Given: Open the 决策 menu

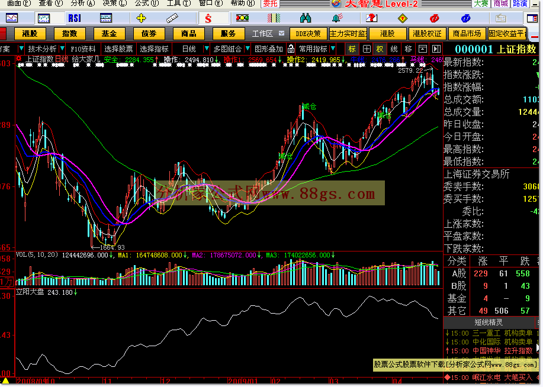Looking at the screenshot, I should 115,4.
